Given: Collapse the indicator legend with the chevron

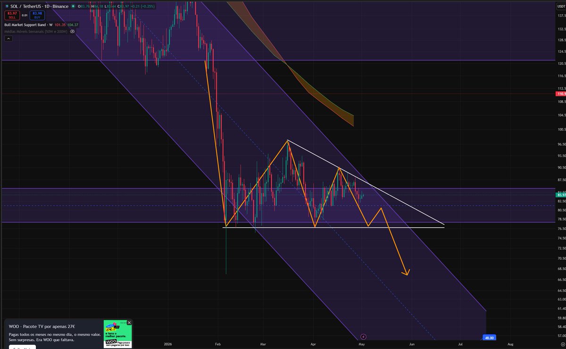Looking at the screenshot, I should click(x=8, y=39).
